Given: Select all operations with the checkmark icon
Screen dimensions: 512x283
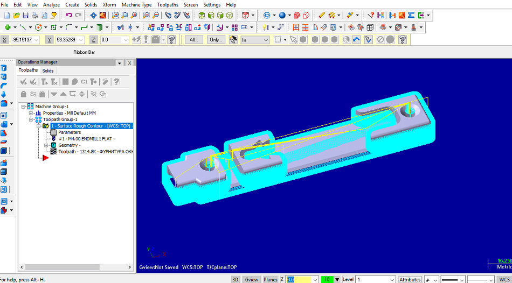Looking at the screenshot, I should click(23, 82).
